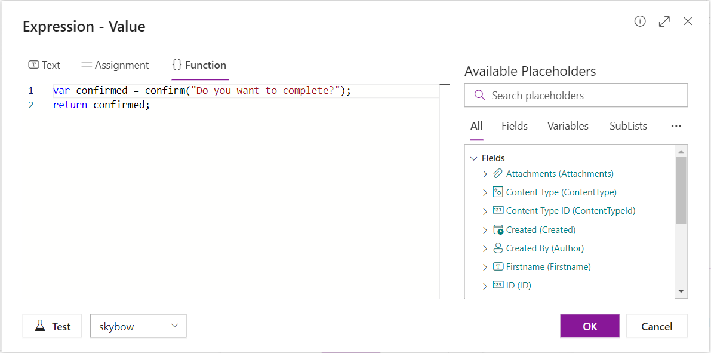Click the Attachments paperclip icon
The height and width of the screenshot is (353, 711).
498,173
